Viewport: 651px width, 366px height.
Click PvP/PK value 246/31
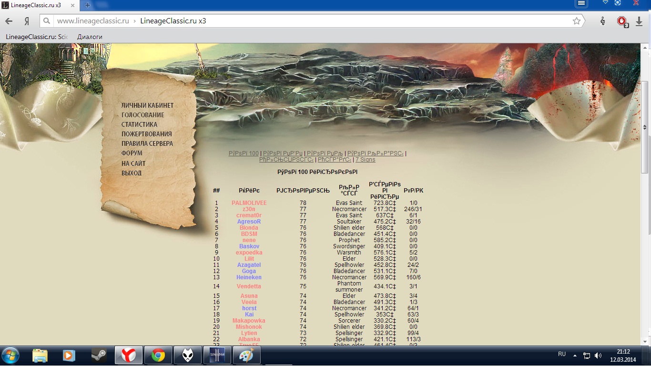pos(413,209)
